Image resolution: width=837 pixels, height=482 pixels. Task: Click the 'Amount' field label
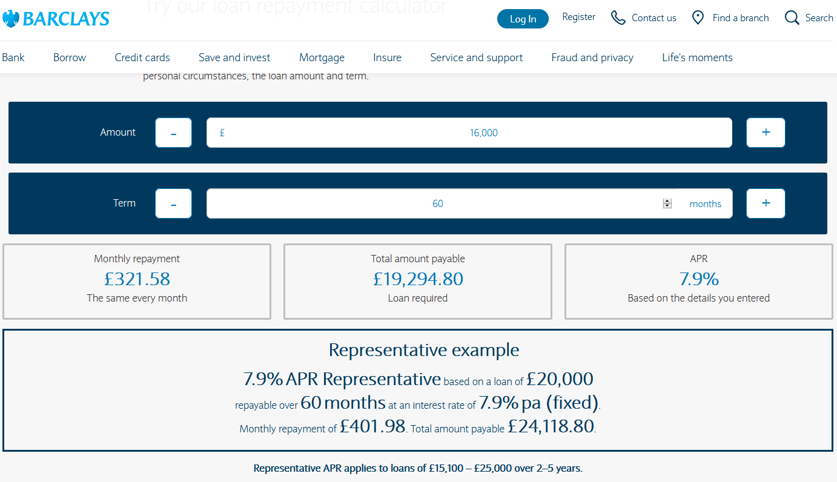point(118,132)
